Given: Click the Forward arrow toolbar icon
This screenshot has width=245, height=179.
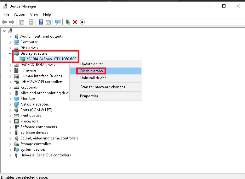Looking at the screenshot, I should pos(12,22).
